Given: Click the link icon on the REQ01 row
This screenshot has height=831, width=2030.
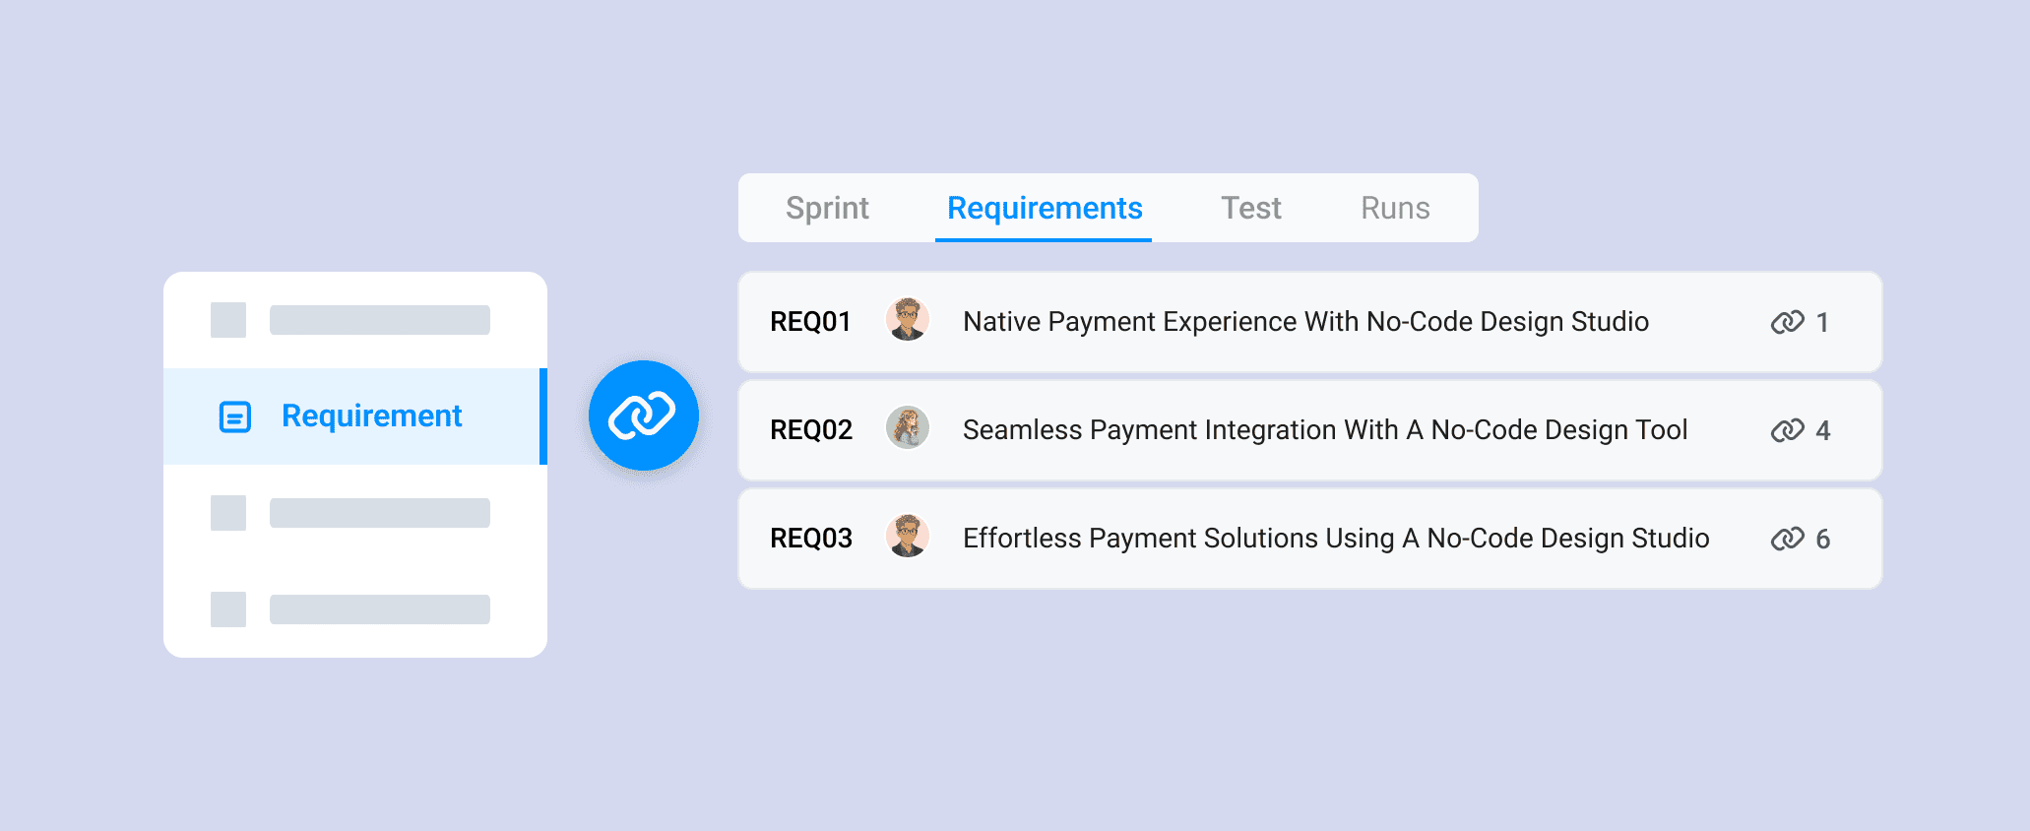Looking at the screenshot, I should click(1787, 322).
